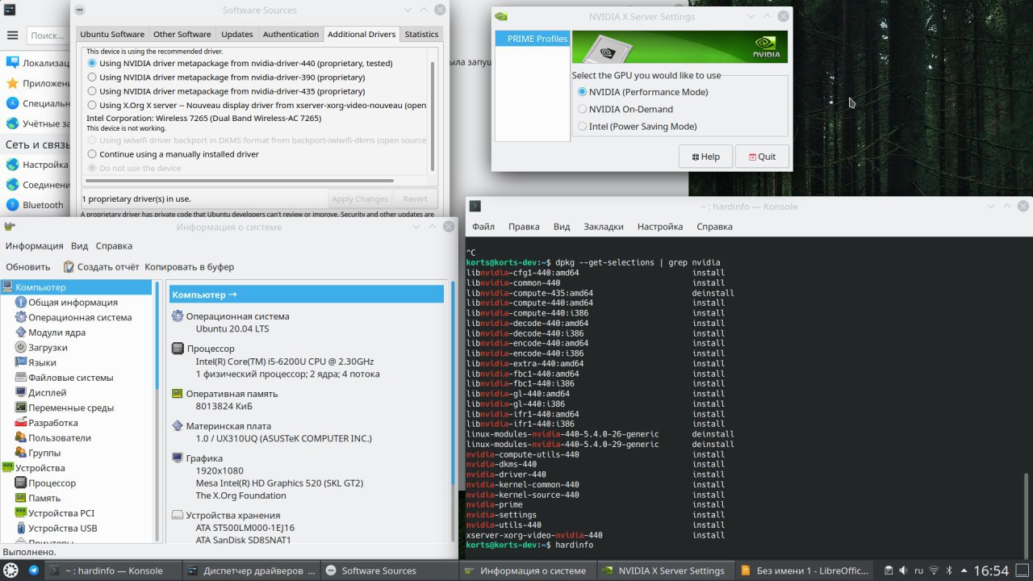This screenshot has height=581, width=1033.
Task: Click the Создать отчёт toolbar icon
Action: click(x=69, y=266)
